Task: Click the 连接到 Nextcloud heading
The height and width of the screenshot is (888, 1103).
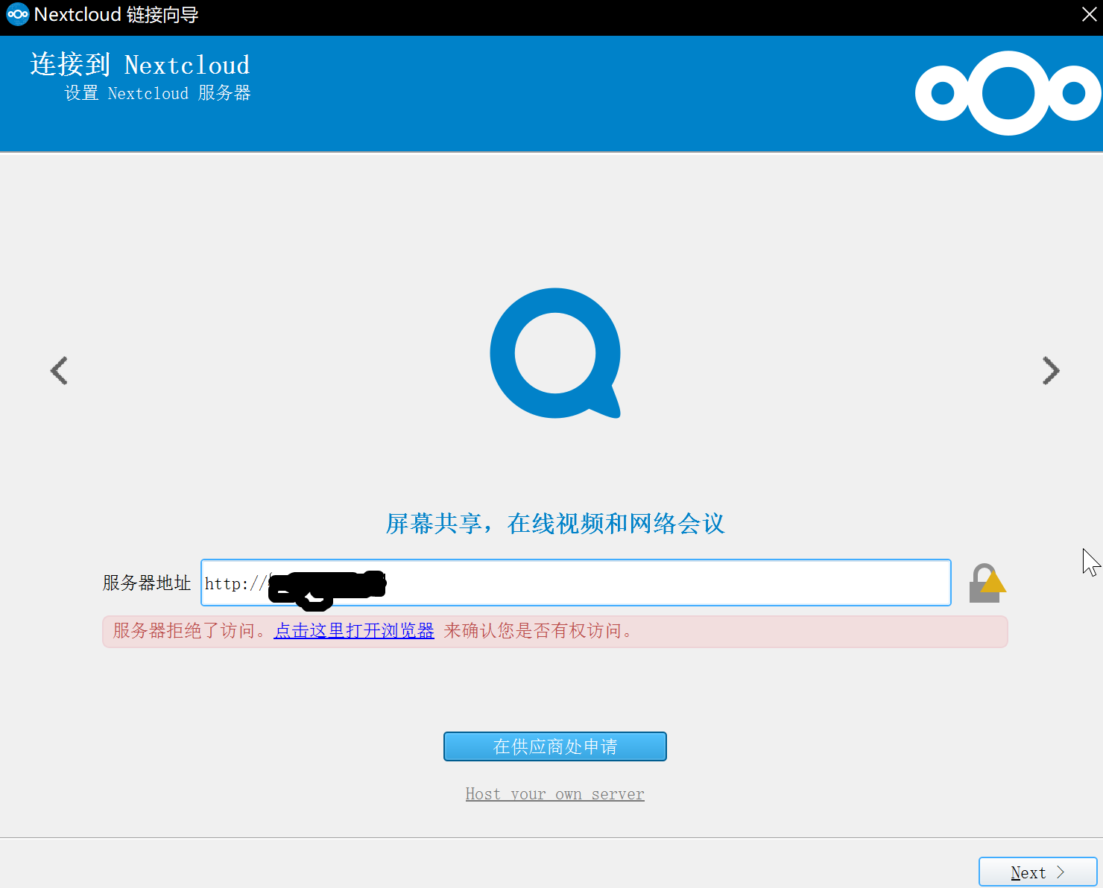Action: (140, 65)
